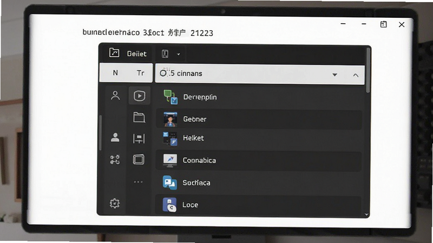Select the Gebner list item
This screenshot has width=433, height=243.
(x=259, y=119)
